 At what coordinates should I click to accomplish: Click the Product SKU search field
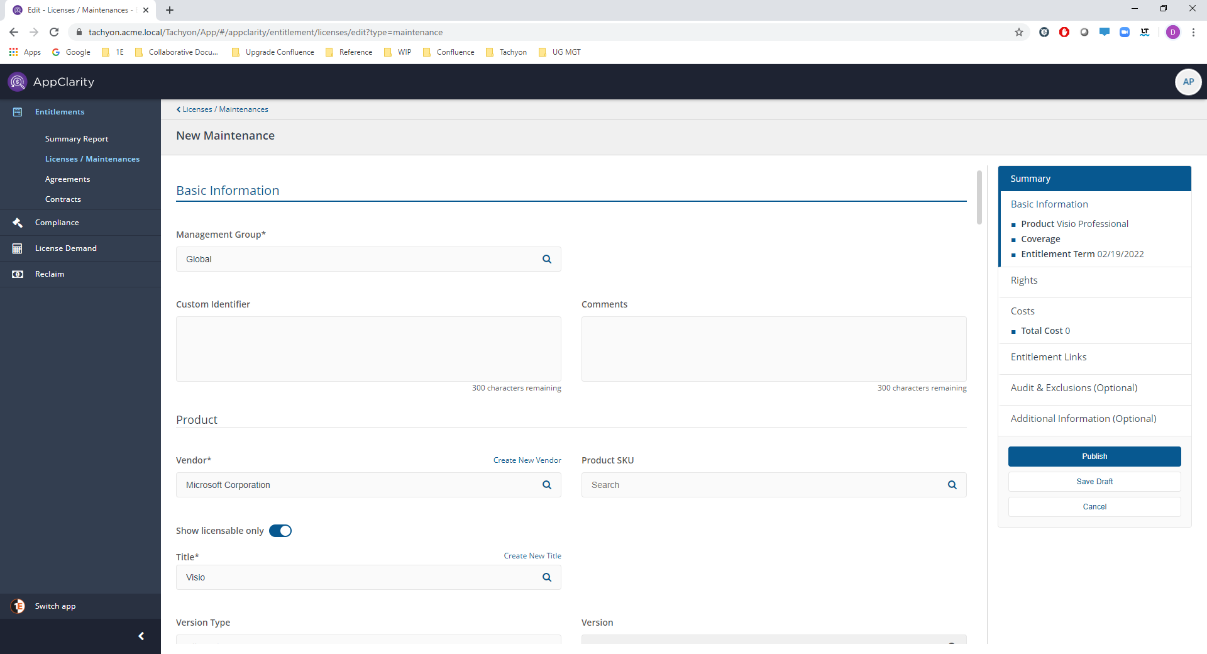click(774, 485)
